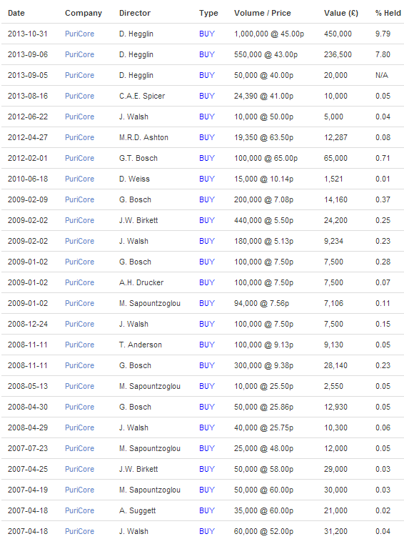The height and width of the screenshot is (544, 404).
Task: Click the Value (£) column header
Action: click(341, 13)
